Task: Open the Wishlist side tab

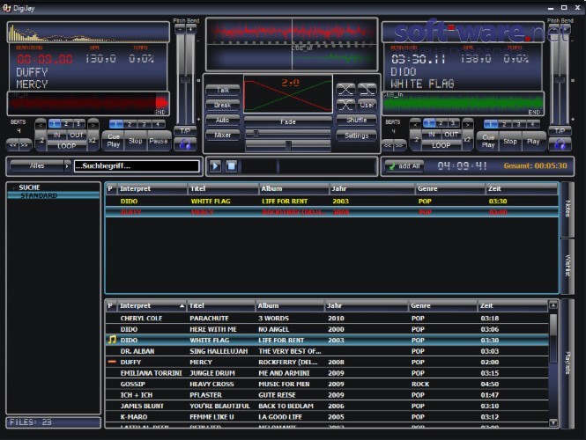Action: click(x=567, y=266)
